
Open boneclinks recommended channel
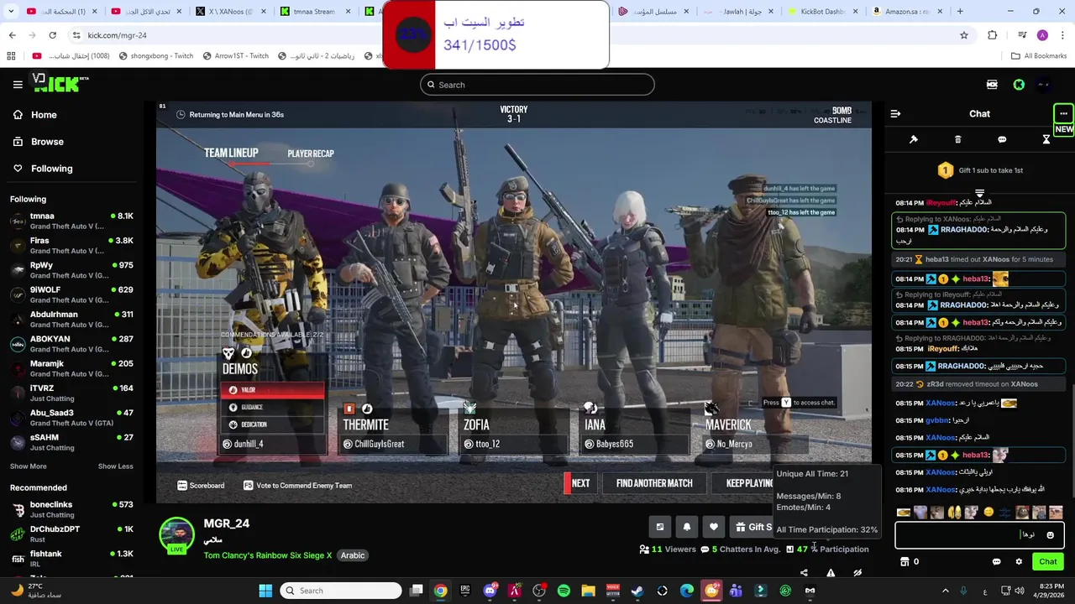pyautogui.click(x=71, y=509)
